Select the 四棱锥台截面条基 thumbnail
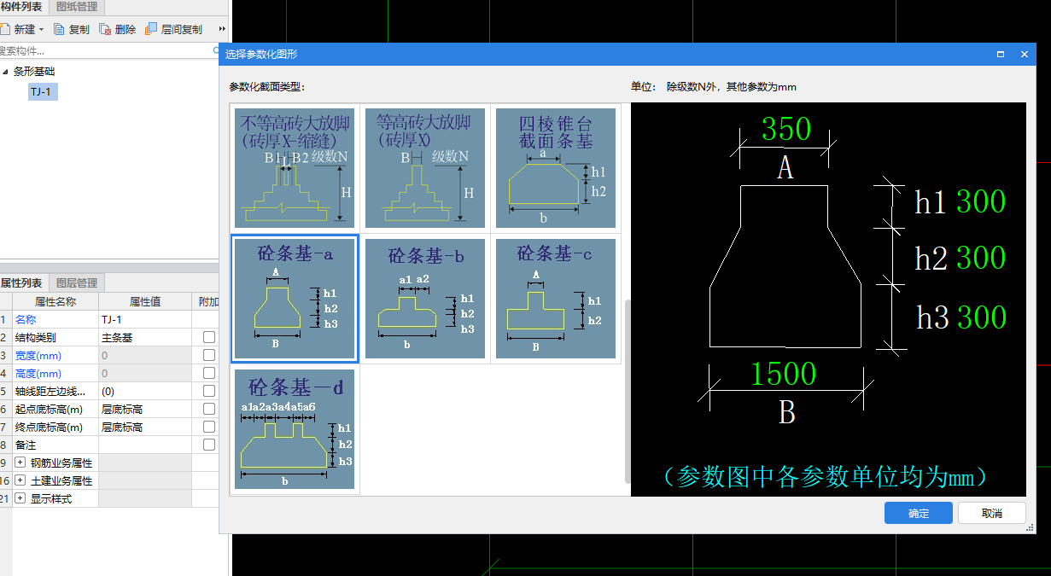This screenshot has width=1051, height=576. [x=556, y=168]
